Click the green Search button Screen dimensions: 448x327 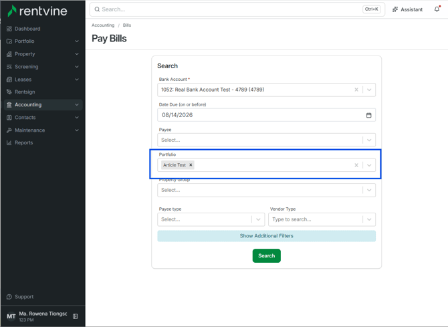click(266, 256)
